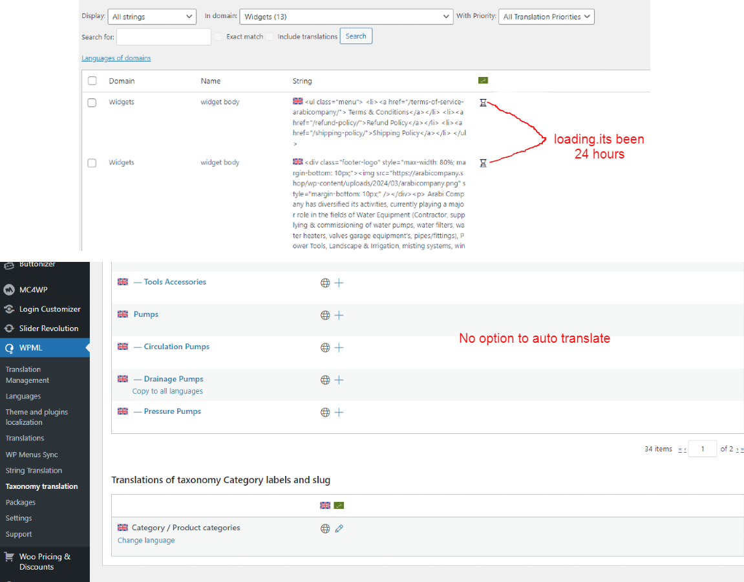This screenshot has height=582, width=744.
Task: Add translation for Circulation Pumps via plus icon
Action: [x=339, y=347]
